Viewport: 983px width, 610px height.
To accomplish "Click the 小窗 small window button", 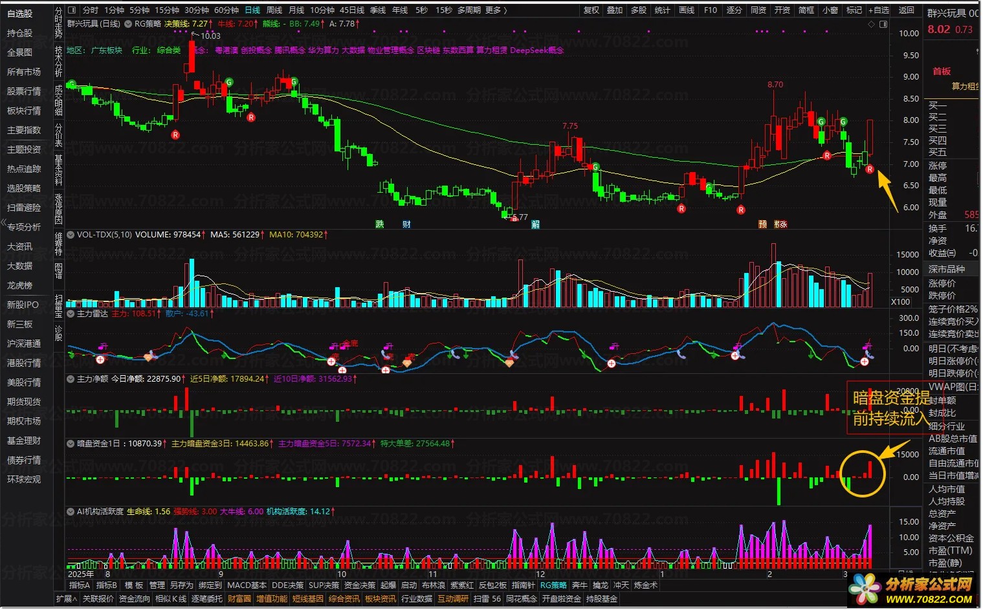I will 830,10.
